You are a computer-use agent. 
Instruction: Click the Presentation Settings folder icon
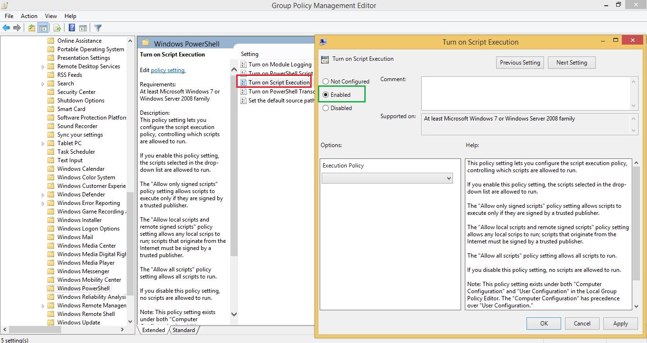coord(51,58)
